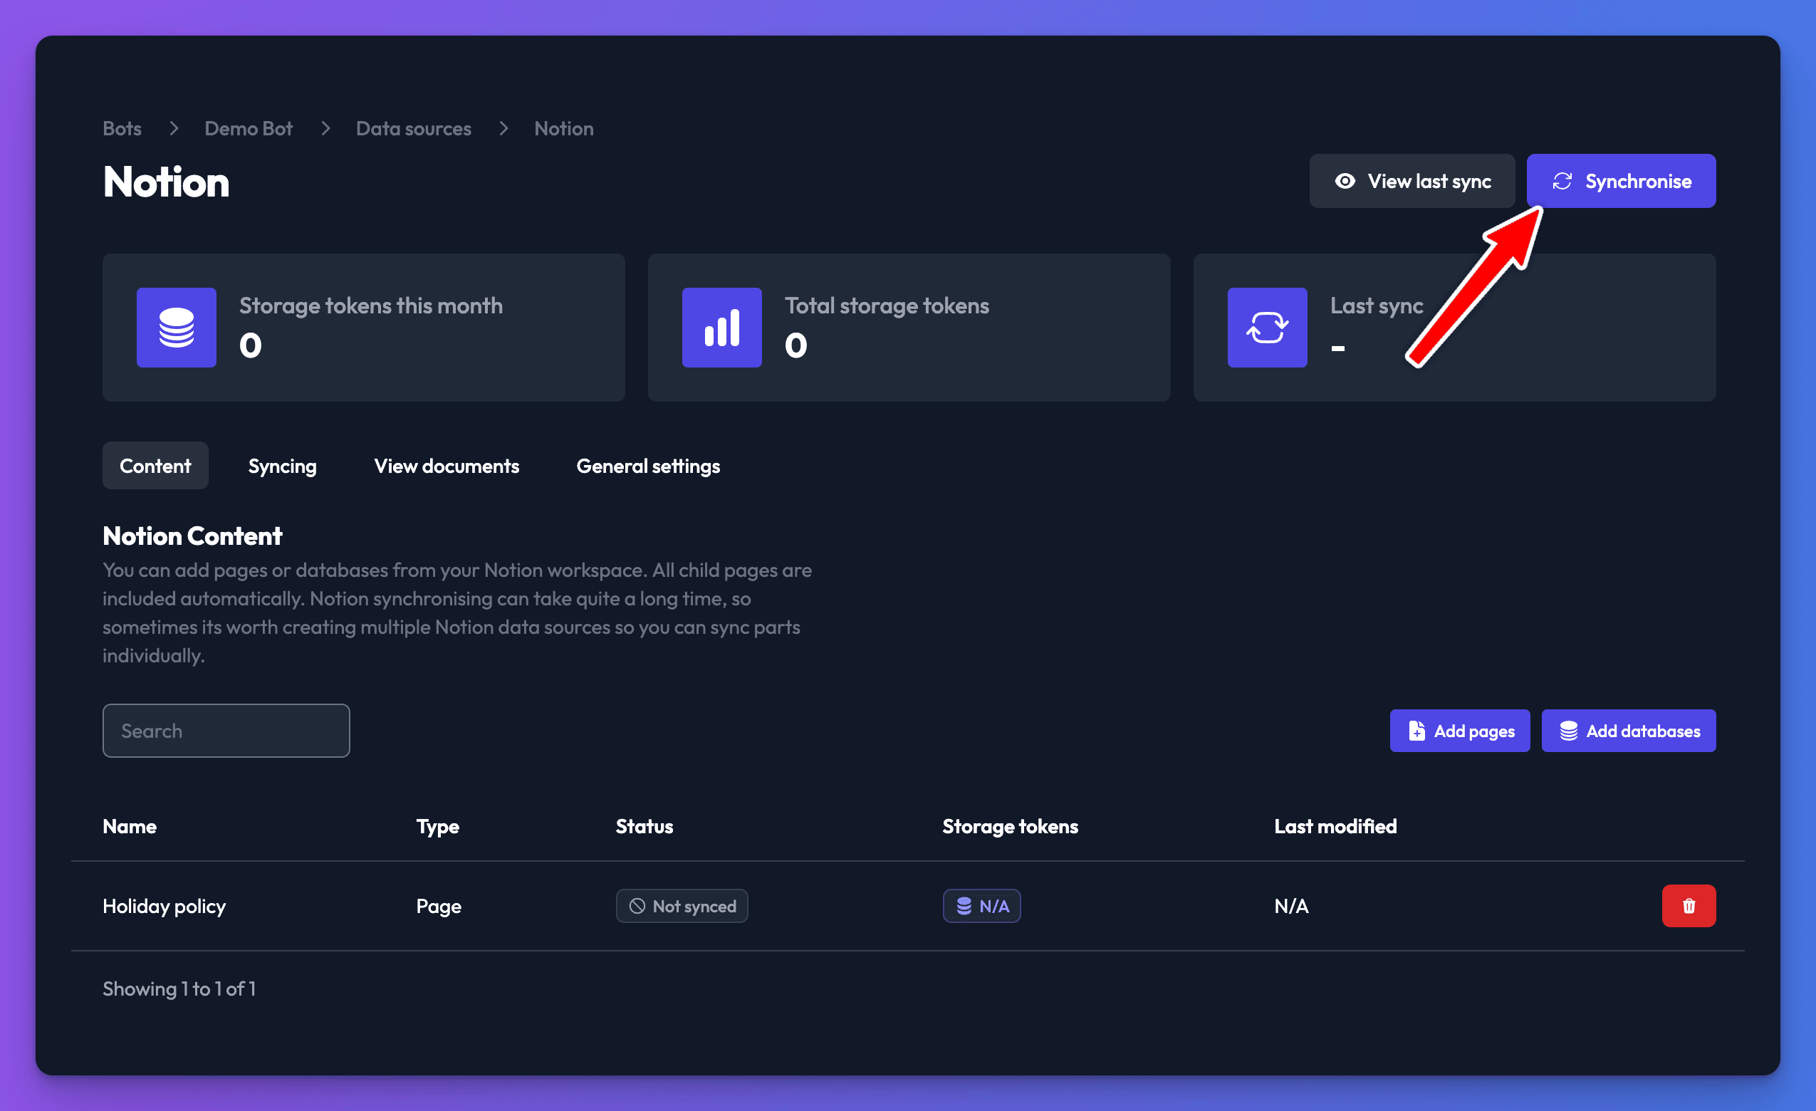The height and width of the screenshot is (1111, 1816).
Task: Click the page icon in Add pages
Action: tap(1416, 731)
